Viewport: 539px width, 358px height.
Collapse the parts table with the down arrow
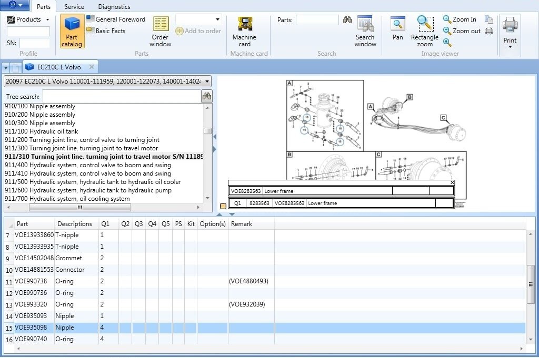pos(232,214)
